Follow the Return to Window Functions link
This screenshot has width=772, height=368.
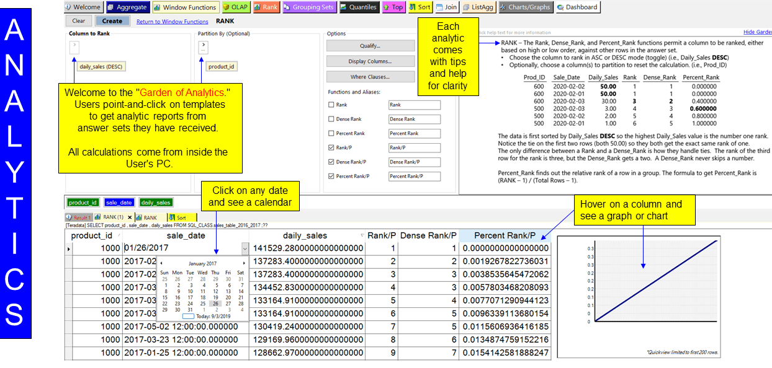(x=172, y=22)
